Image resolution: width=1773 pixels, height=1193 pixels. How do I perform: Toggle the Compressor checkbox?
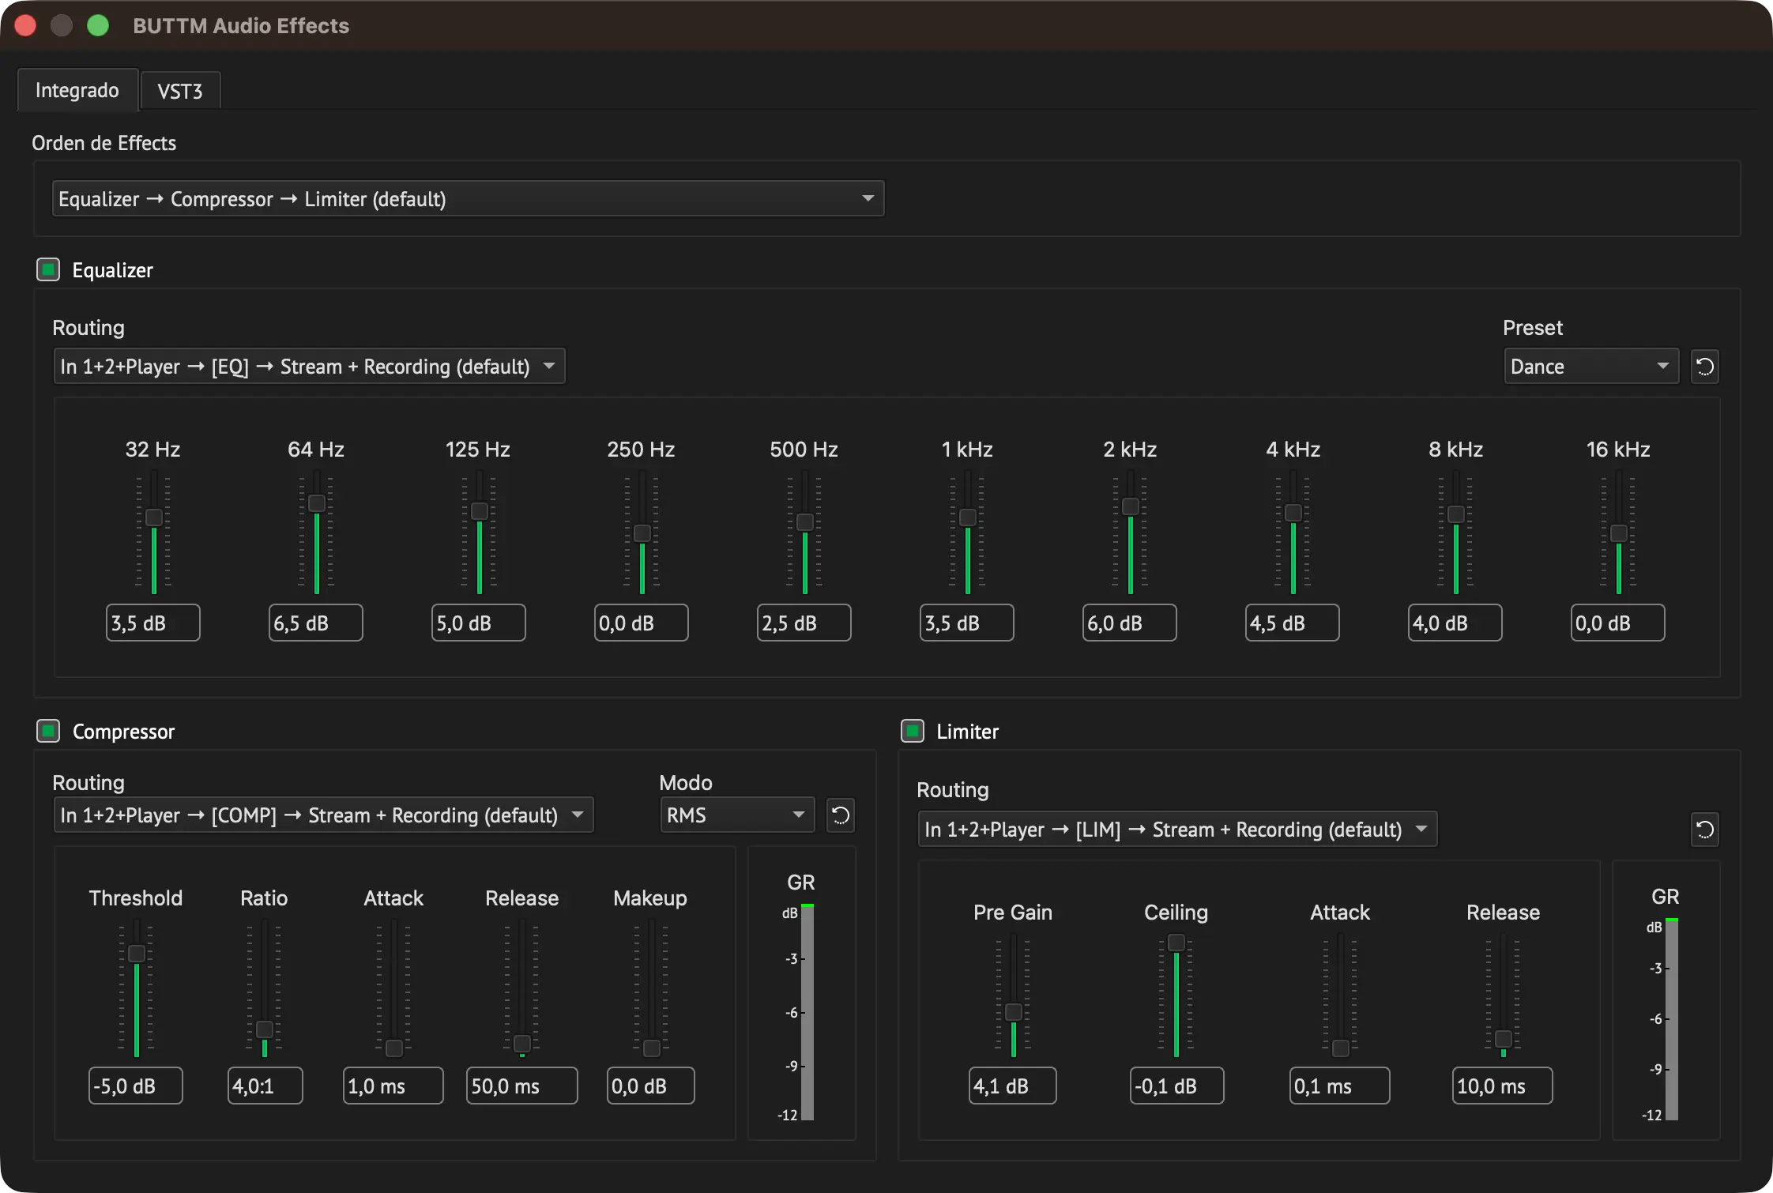(48, 731)
